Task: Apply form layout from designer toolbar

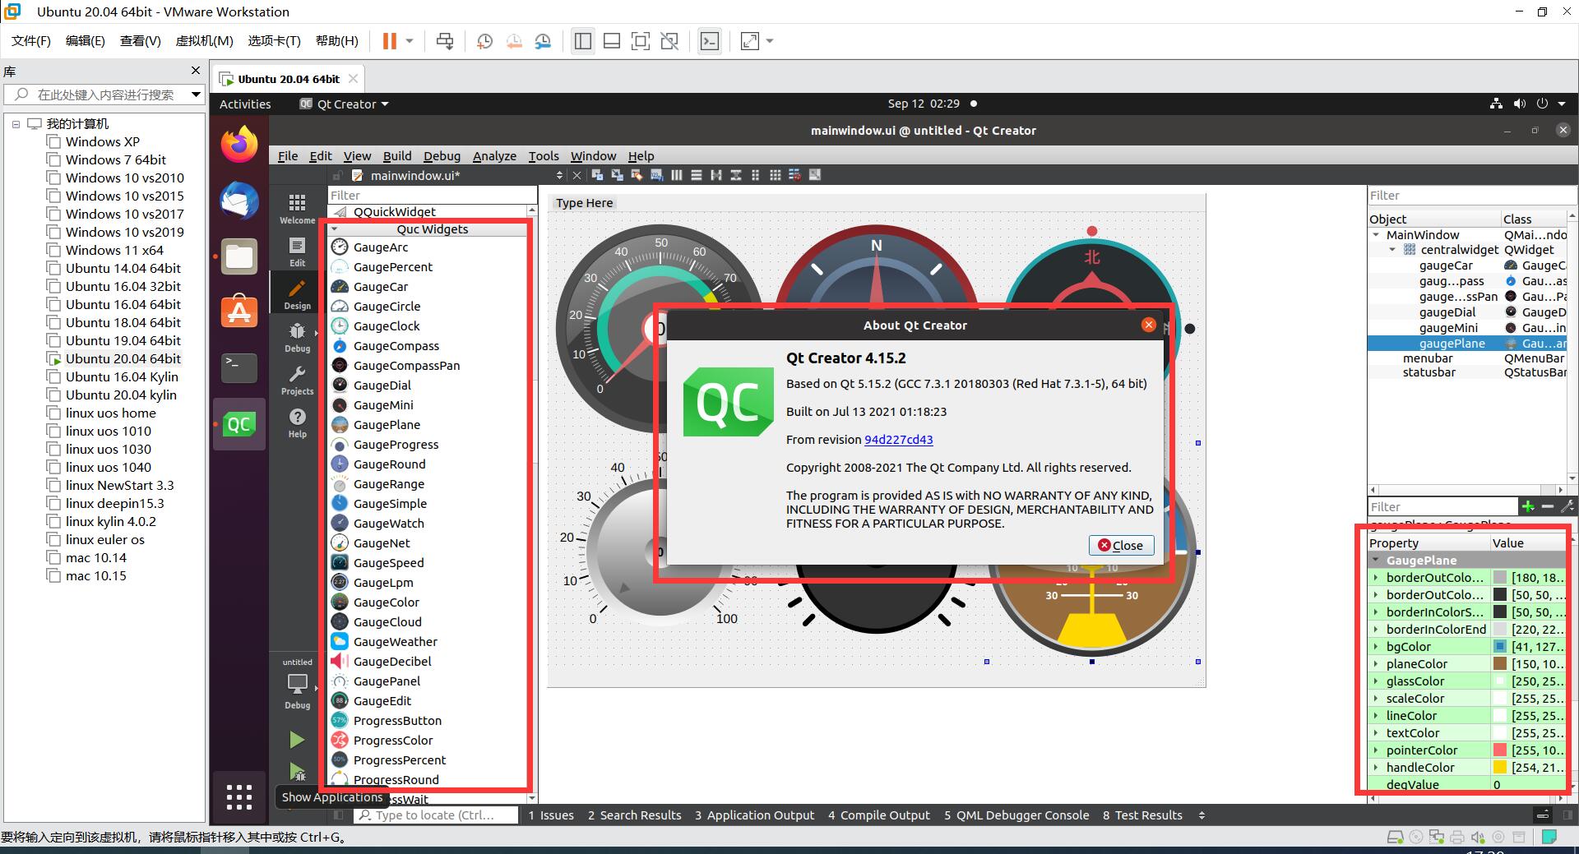Action: [755, 175]
